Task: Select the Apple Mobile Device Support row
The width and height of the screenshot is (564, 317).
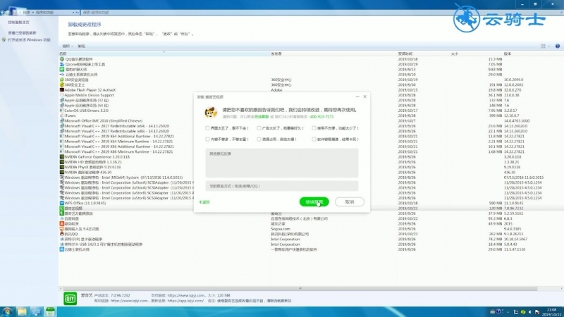Action: click(x=311, y=95)
